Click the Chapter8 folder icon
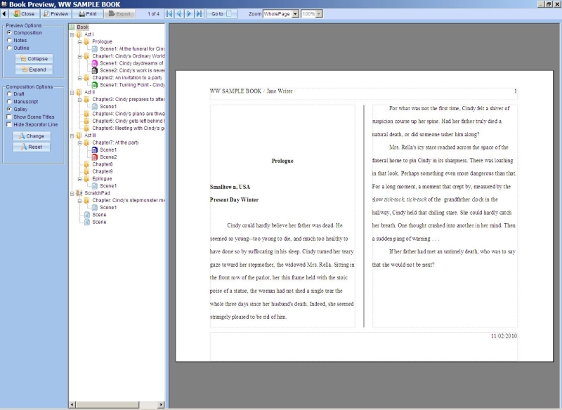562x410 pixels. pyautogui.click(x=86, y=164)
